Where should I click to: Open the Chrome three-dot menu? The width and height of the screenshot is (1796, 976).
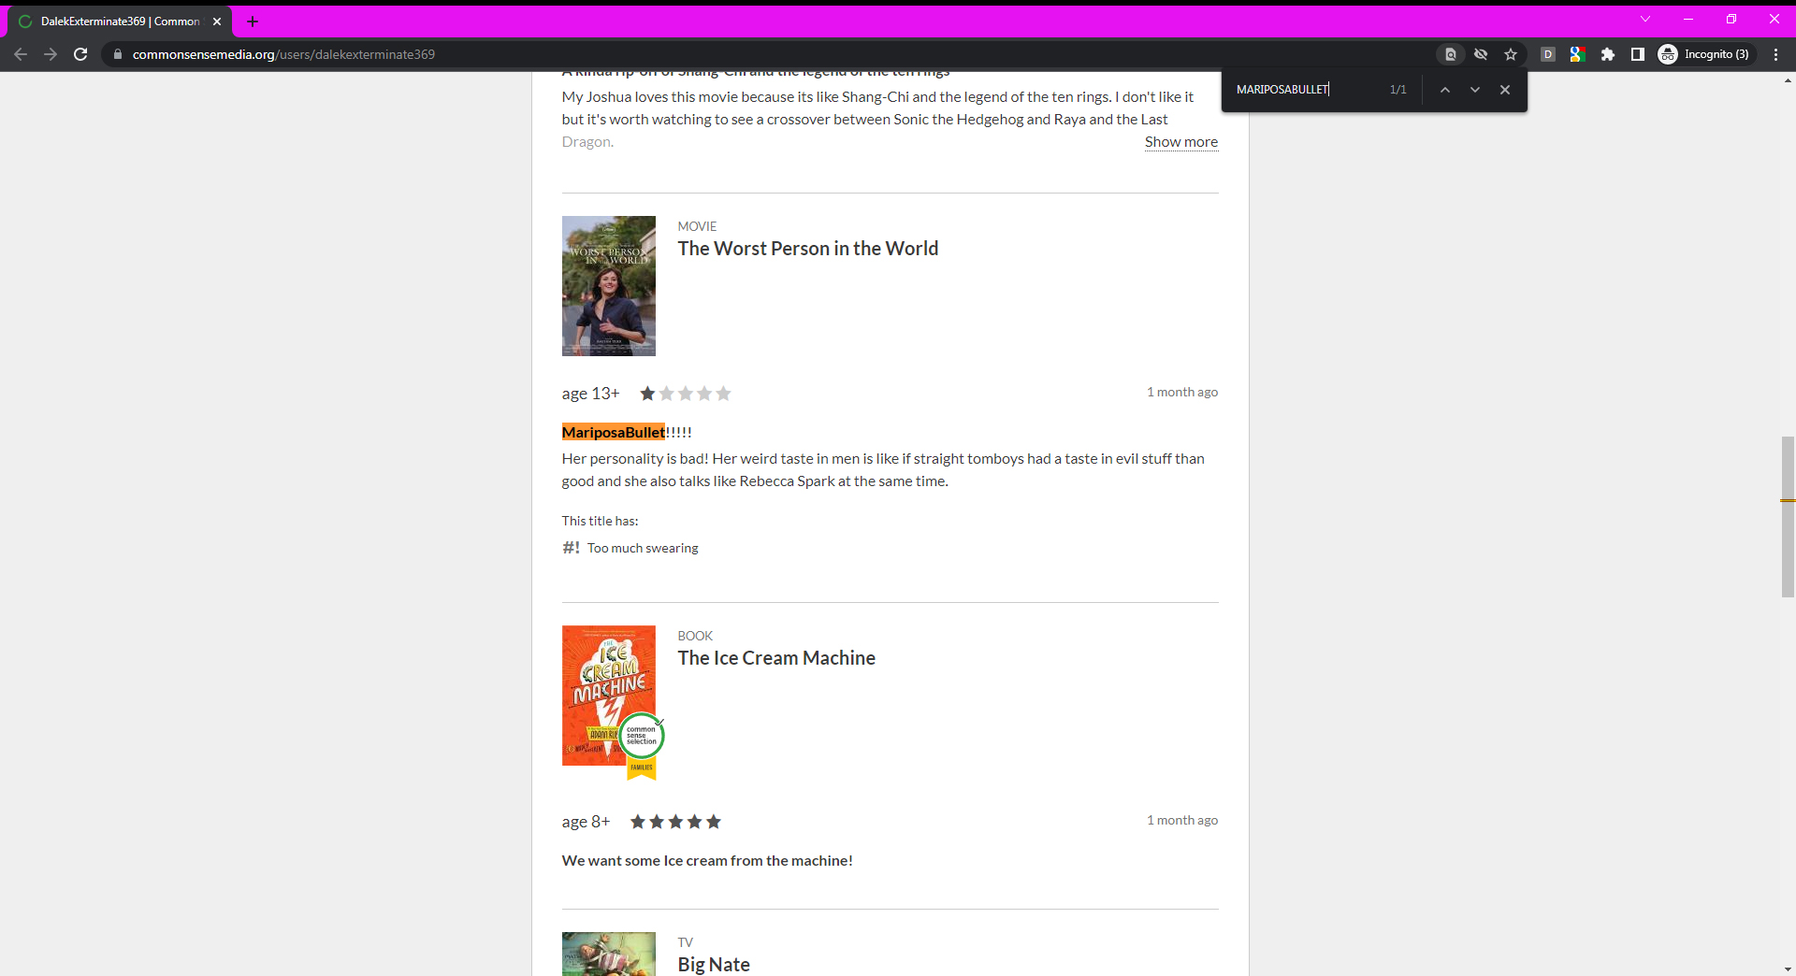coord(1775,54)
